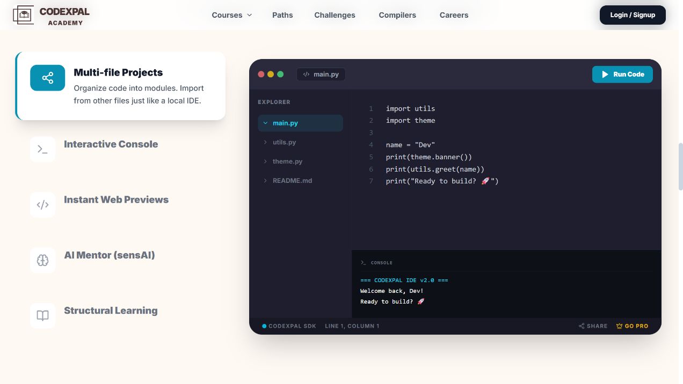Image resolution: width=683 pixels, height=384 pixels.
Task: Open utils.py in the explorer
Action: click(301, 142)
